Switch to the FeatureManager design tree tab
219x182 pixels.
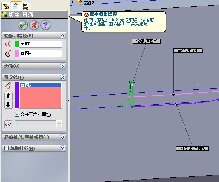point(6,6)
